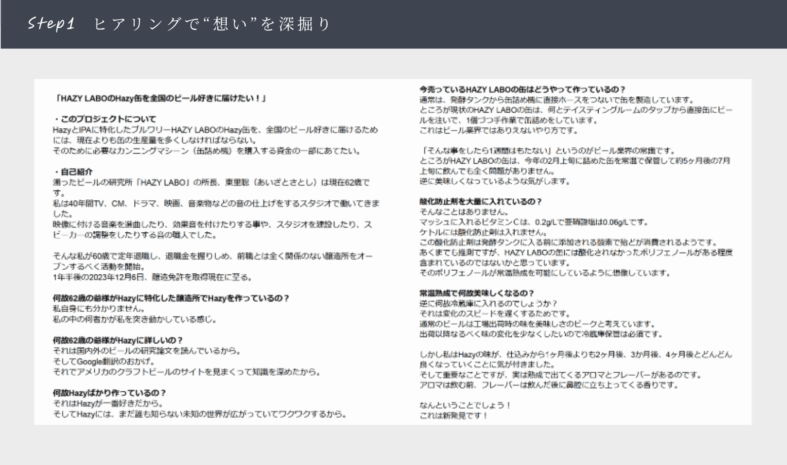Select the heading "今売っているHAZY LABOの缶はどうやって作っているの？"
The width and height of the screenshot is (787, 465).
pos(523,90)
